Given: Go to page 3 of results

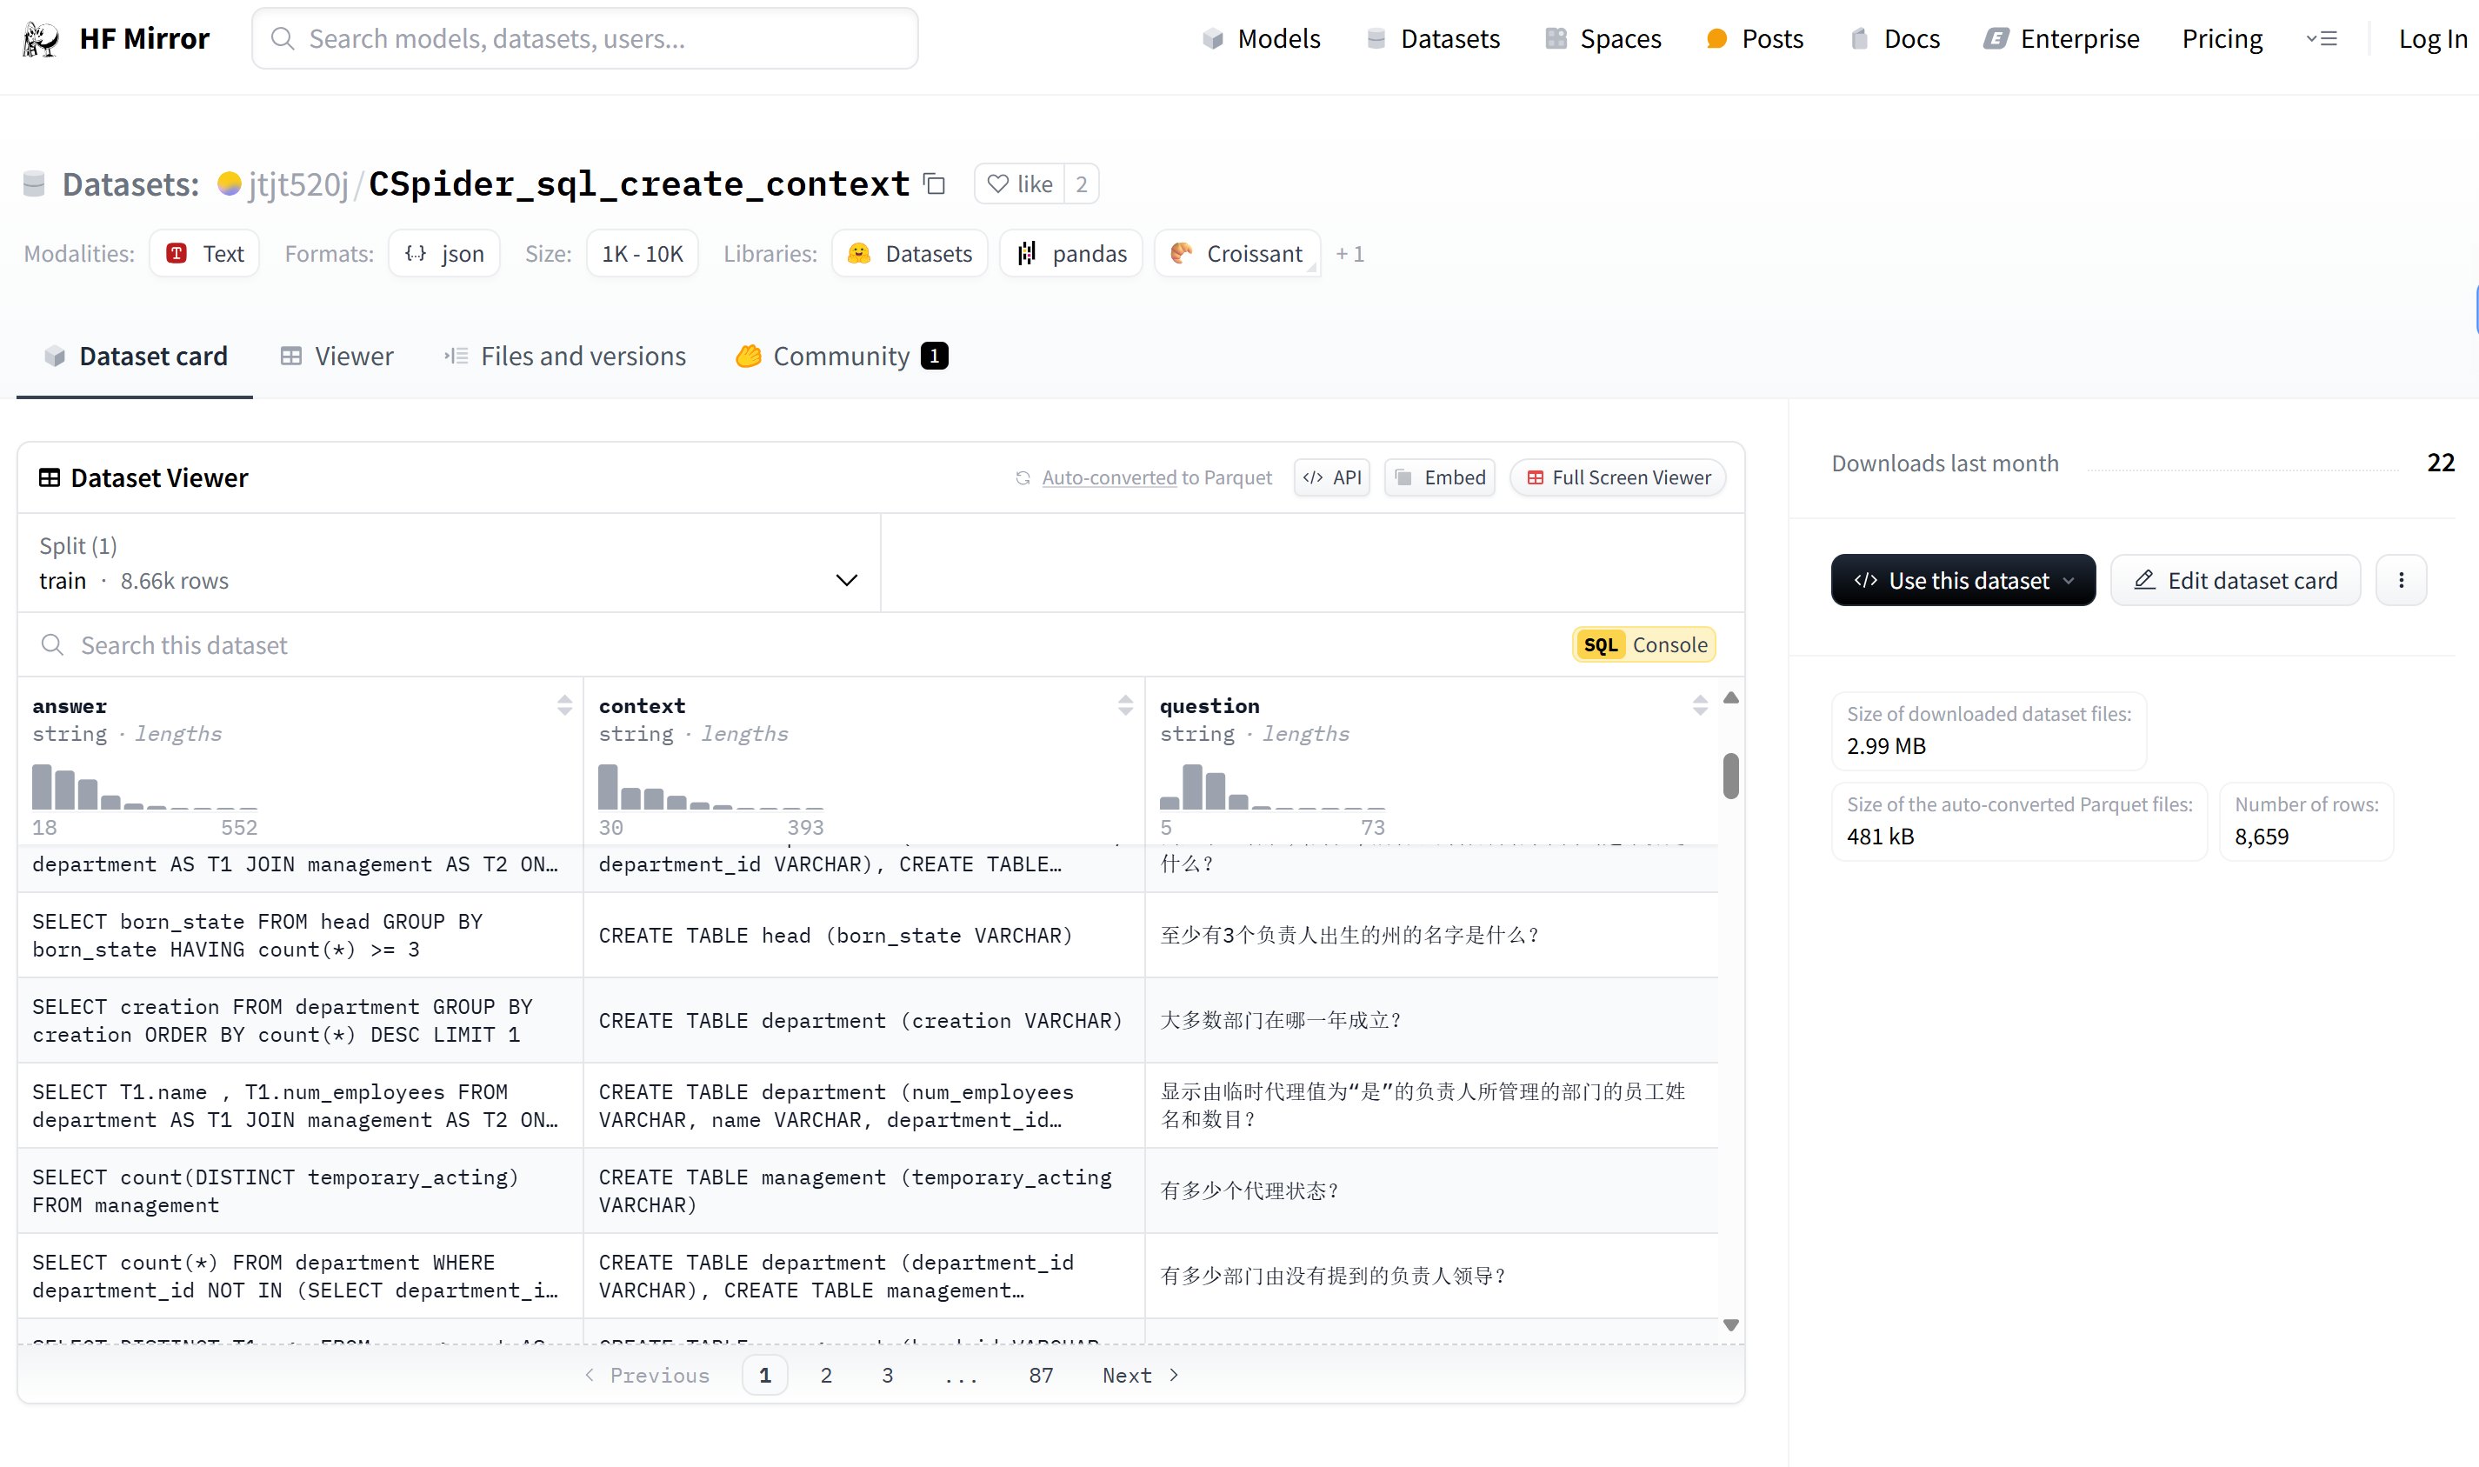Looking at the screenshot, I should (888, 1375).
